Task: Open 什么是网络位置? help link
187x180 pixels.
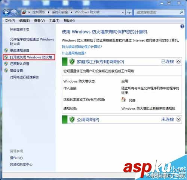Action: coord(74,53)
